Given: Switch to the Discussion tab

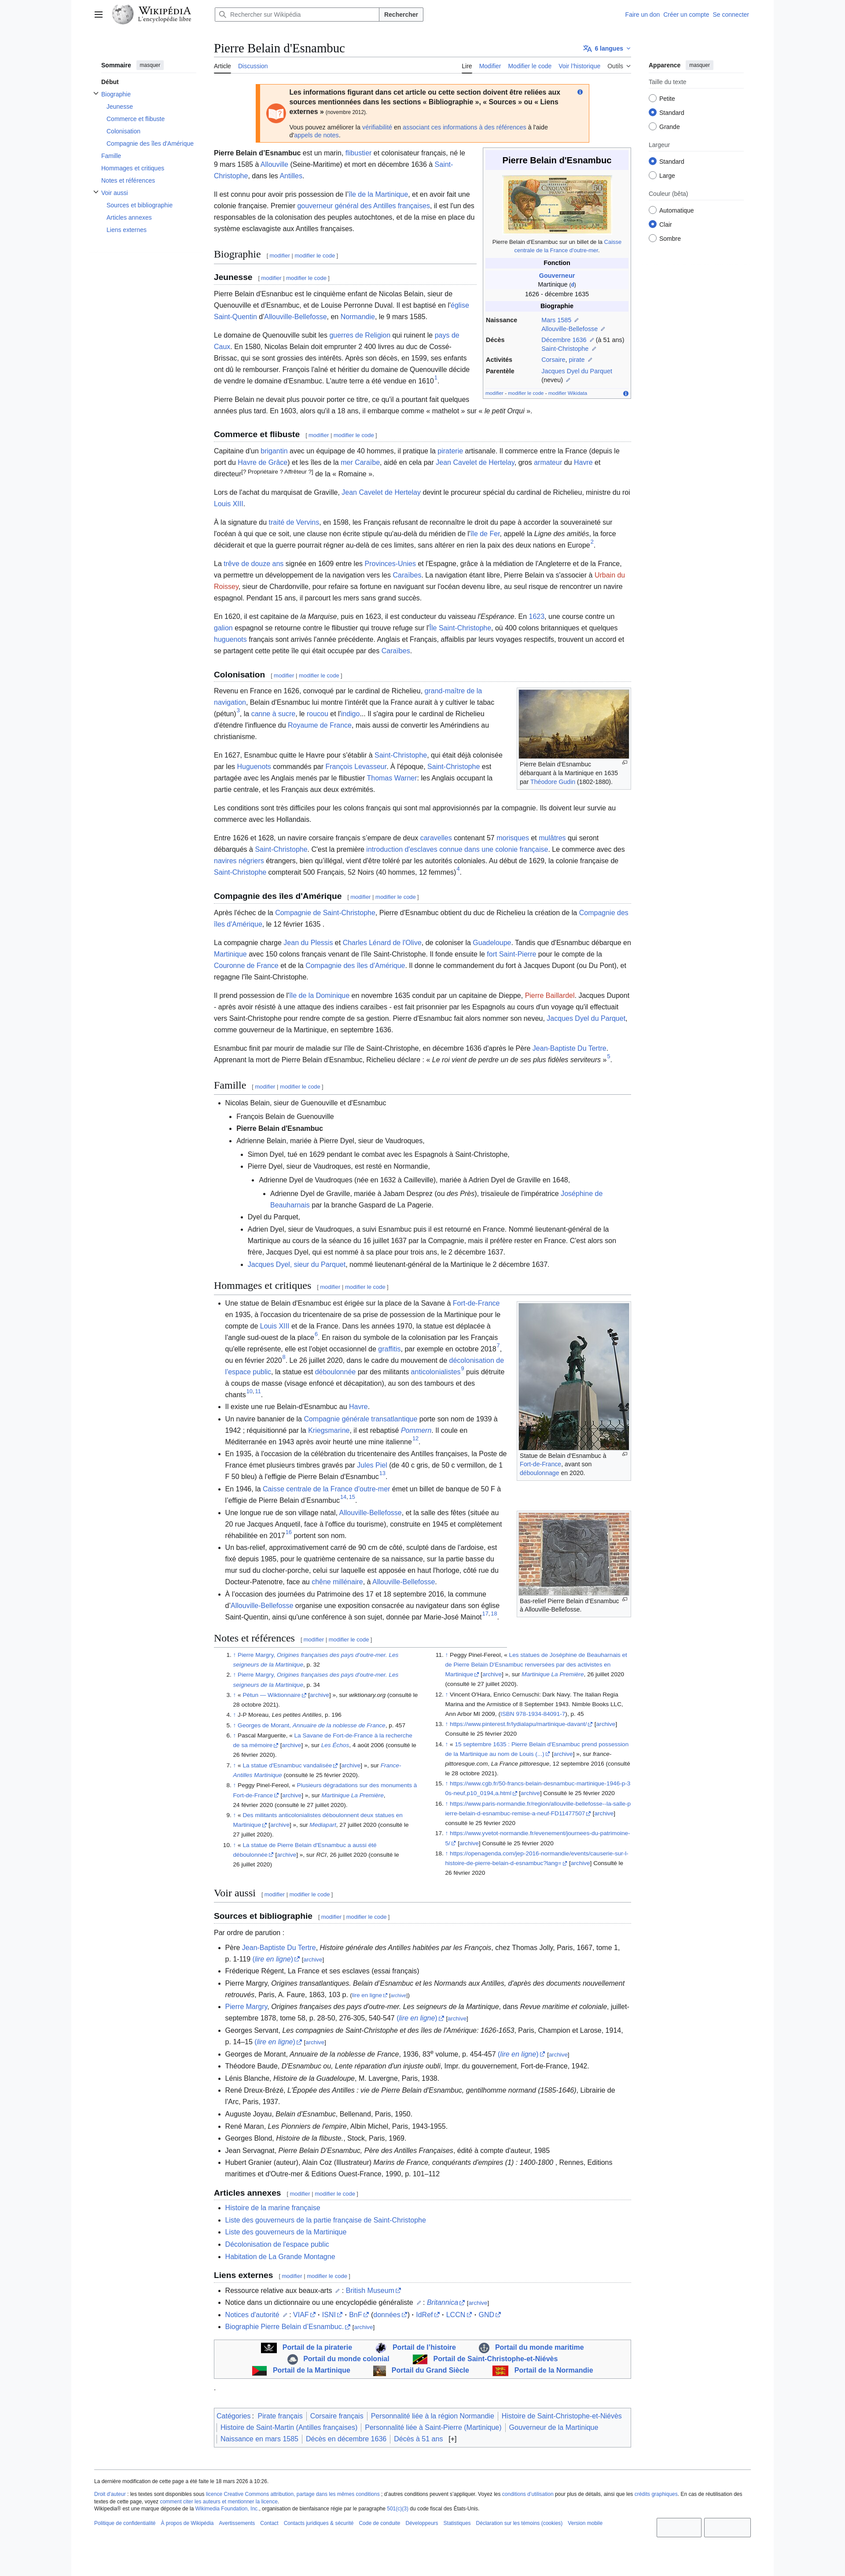Looking at the screenshot, I should click(x=252, y=66).
